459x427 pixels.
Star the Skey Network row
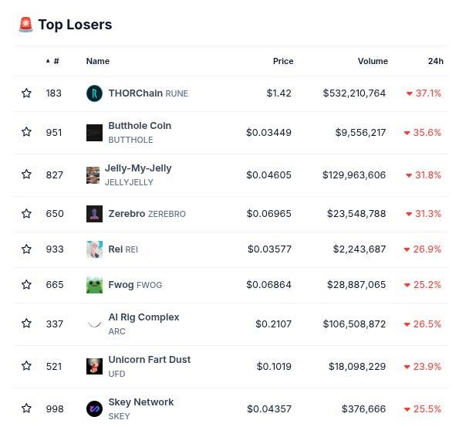click(26, 408)
